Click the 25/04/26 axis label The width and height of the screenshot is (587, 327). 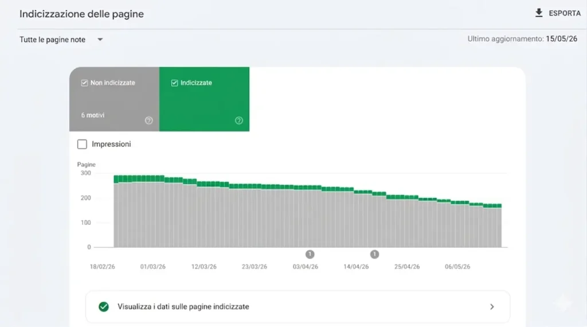(407, 267)
